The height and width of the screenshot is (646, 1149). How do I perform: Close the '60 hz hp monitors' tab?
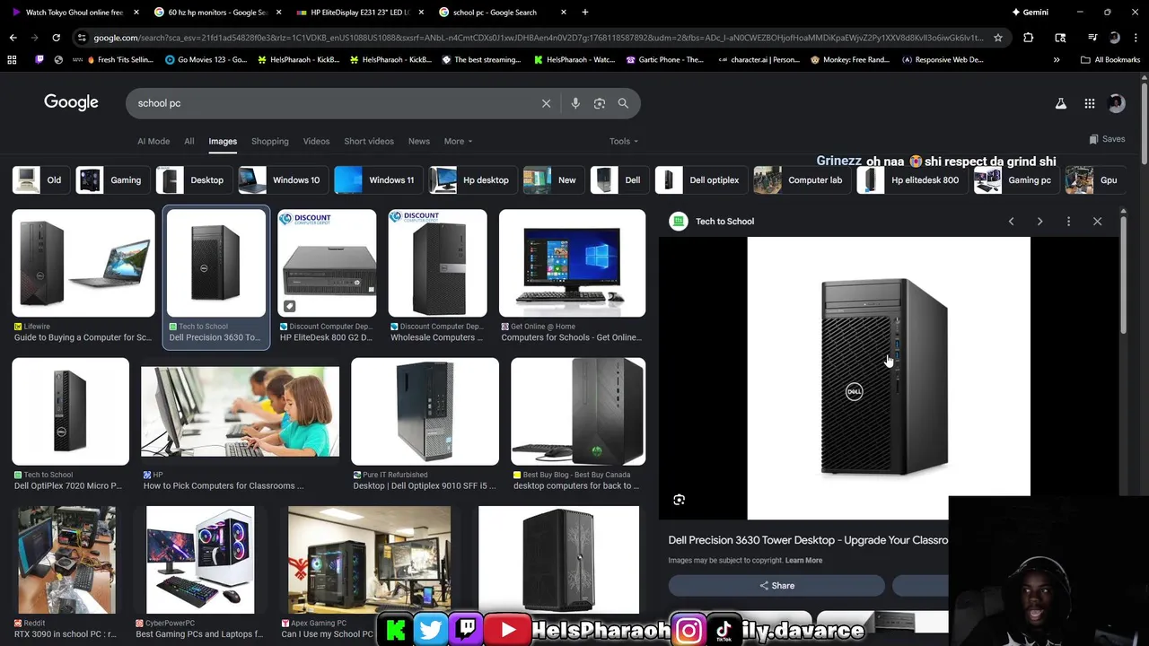pos(278,13)
